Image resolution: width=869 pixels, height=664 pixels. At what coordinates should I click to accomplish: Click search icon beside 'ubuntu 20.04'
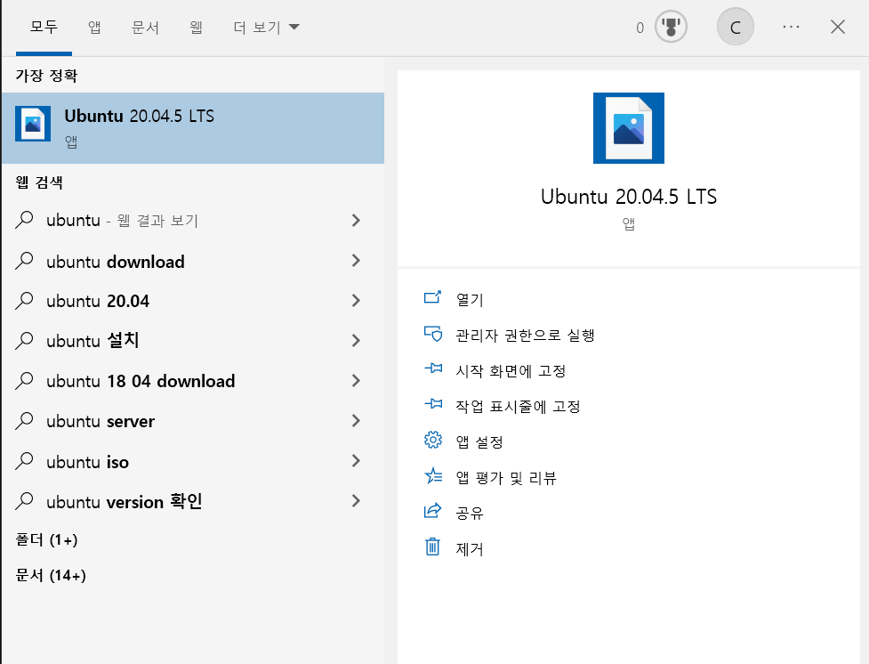coord(24,301)
